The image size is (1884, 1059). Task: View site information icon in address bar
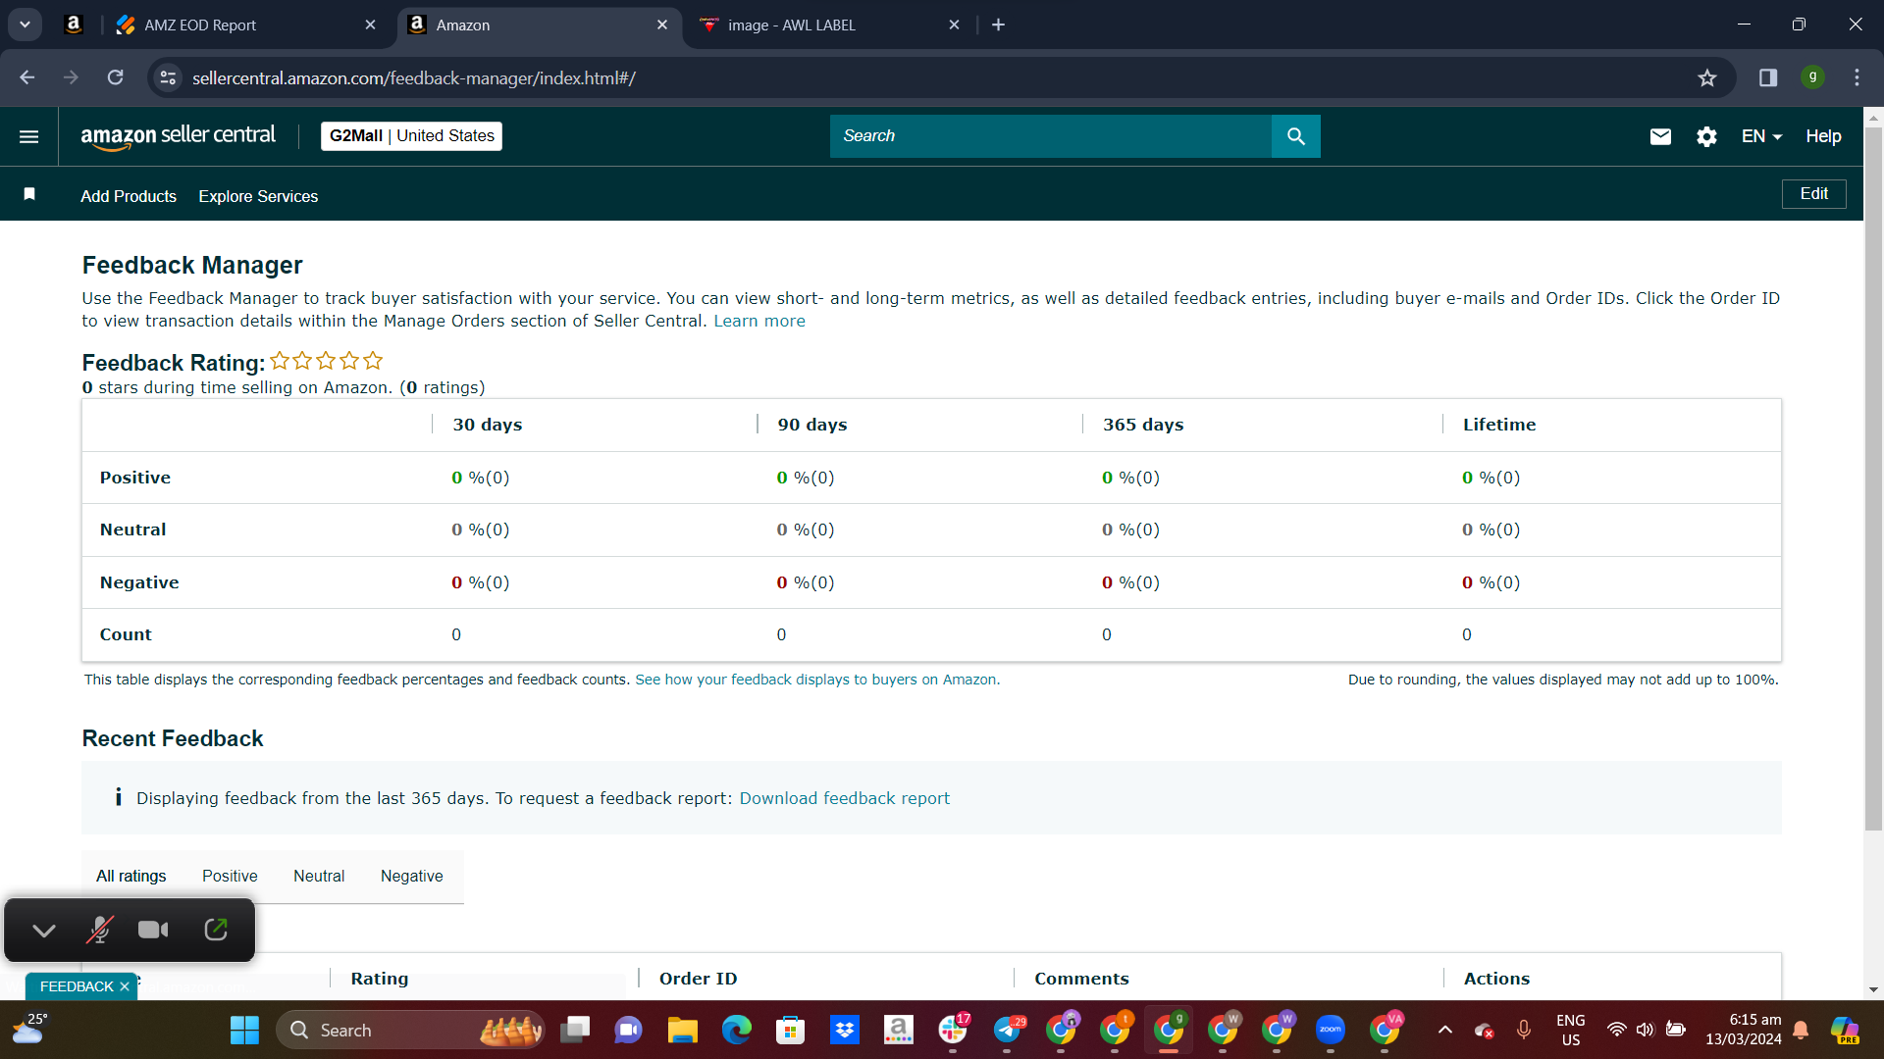click(169, 77)
